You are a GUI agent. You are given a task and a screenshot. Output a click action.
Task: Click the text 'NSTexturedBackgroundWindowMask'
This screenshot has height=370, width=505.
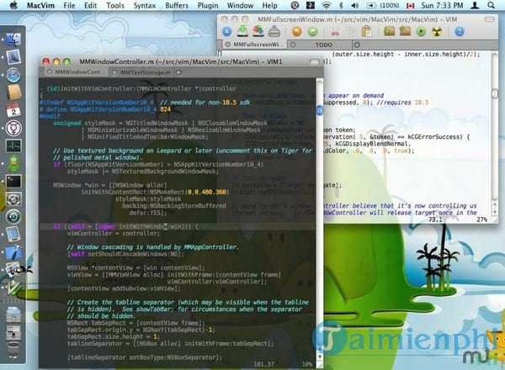coord(164,172)
